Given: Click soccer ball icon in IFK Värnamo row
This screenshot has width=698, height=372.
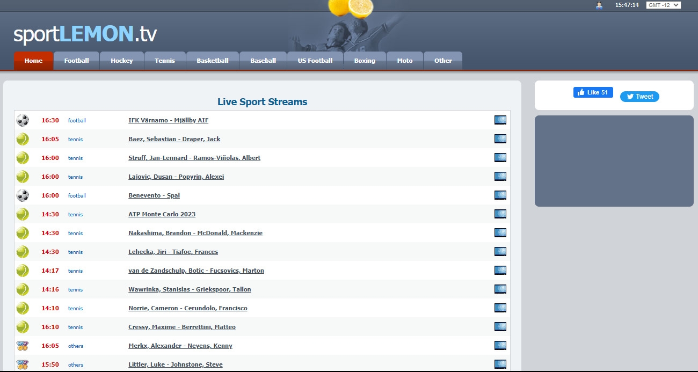Looking at the screenshot, I should tap(23, 120).
